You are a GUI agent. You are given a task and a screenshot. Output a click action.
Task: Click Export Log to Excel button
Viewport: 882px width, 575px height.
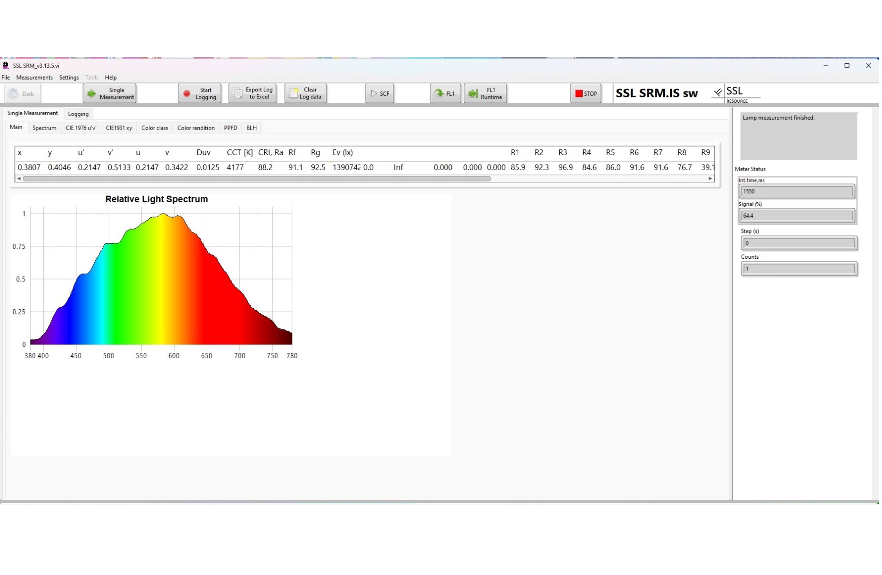pos(253,94)
